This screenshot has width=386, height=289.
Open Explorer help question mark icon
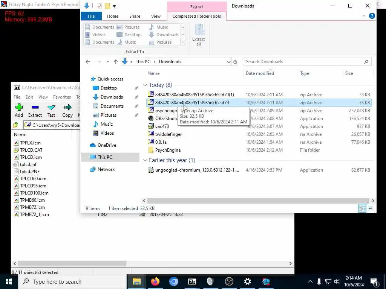[372, 16]
